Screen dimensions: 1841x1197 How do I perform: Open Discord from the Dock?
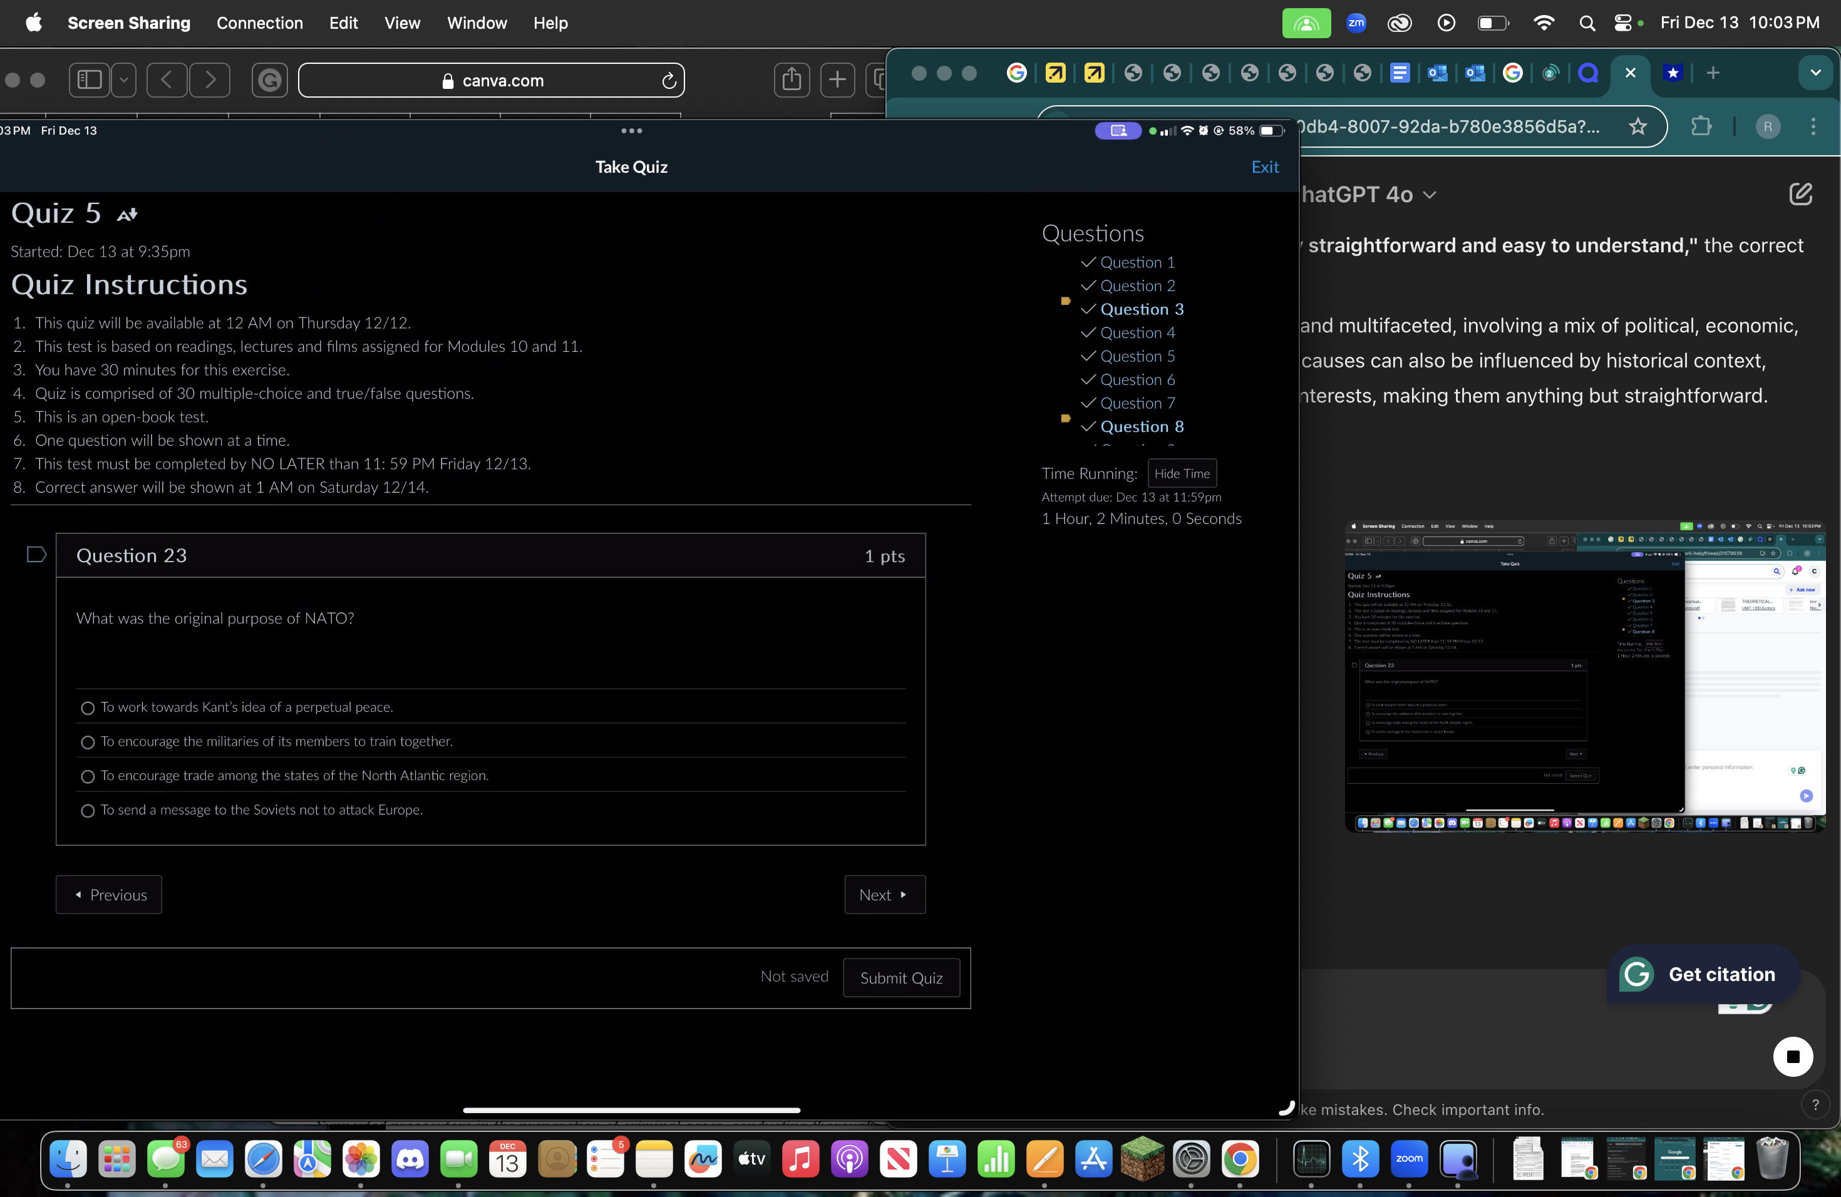[x=409, y=1160]
